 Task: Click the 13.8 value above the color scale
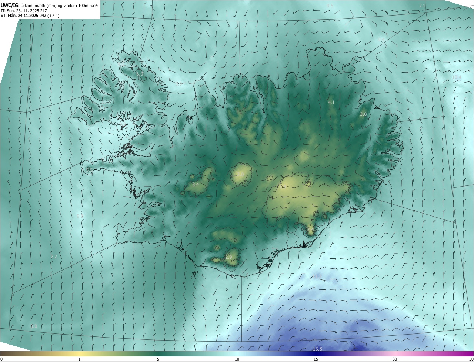(317, 349)
